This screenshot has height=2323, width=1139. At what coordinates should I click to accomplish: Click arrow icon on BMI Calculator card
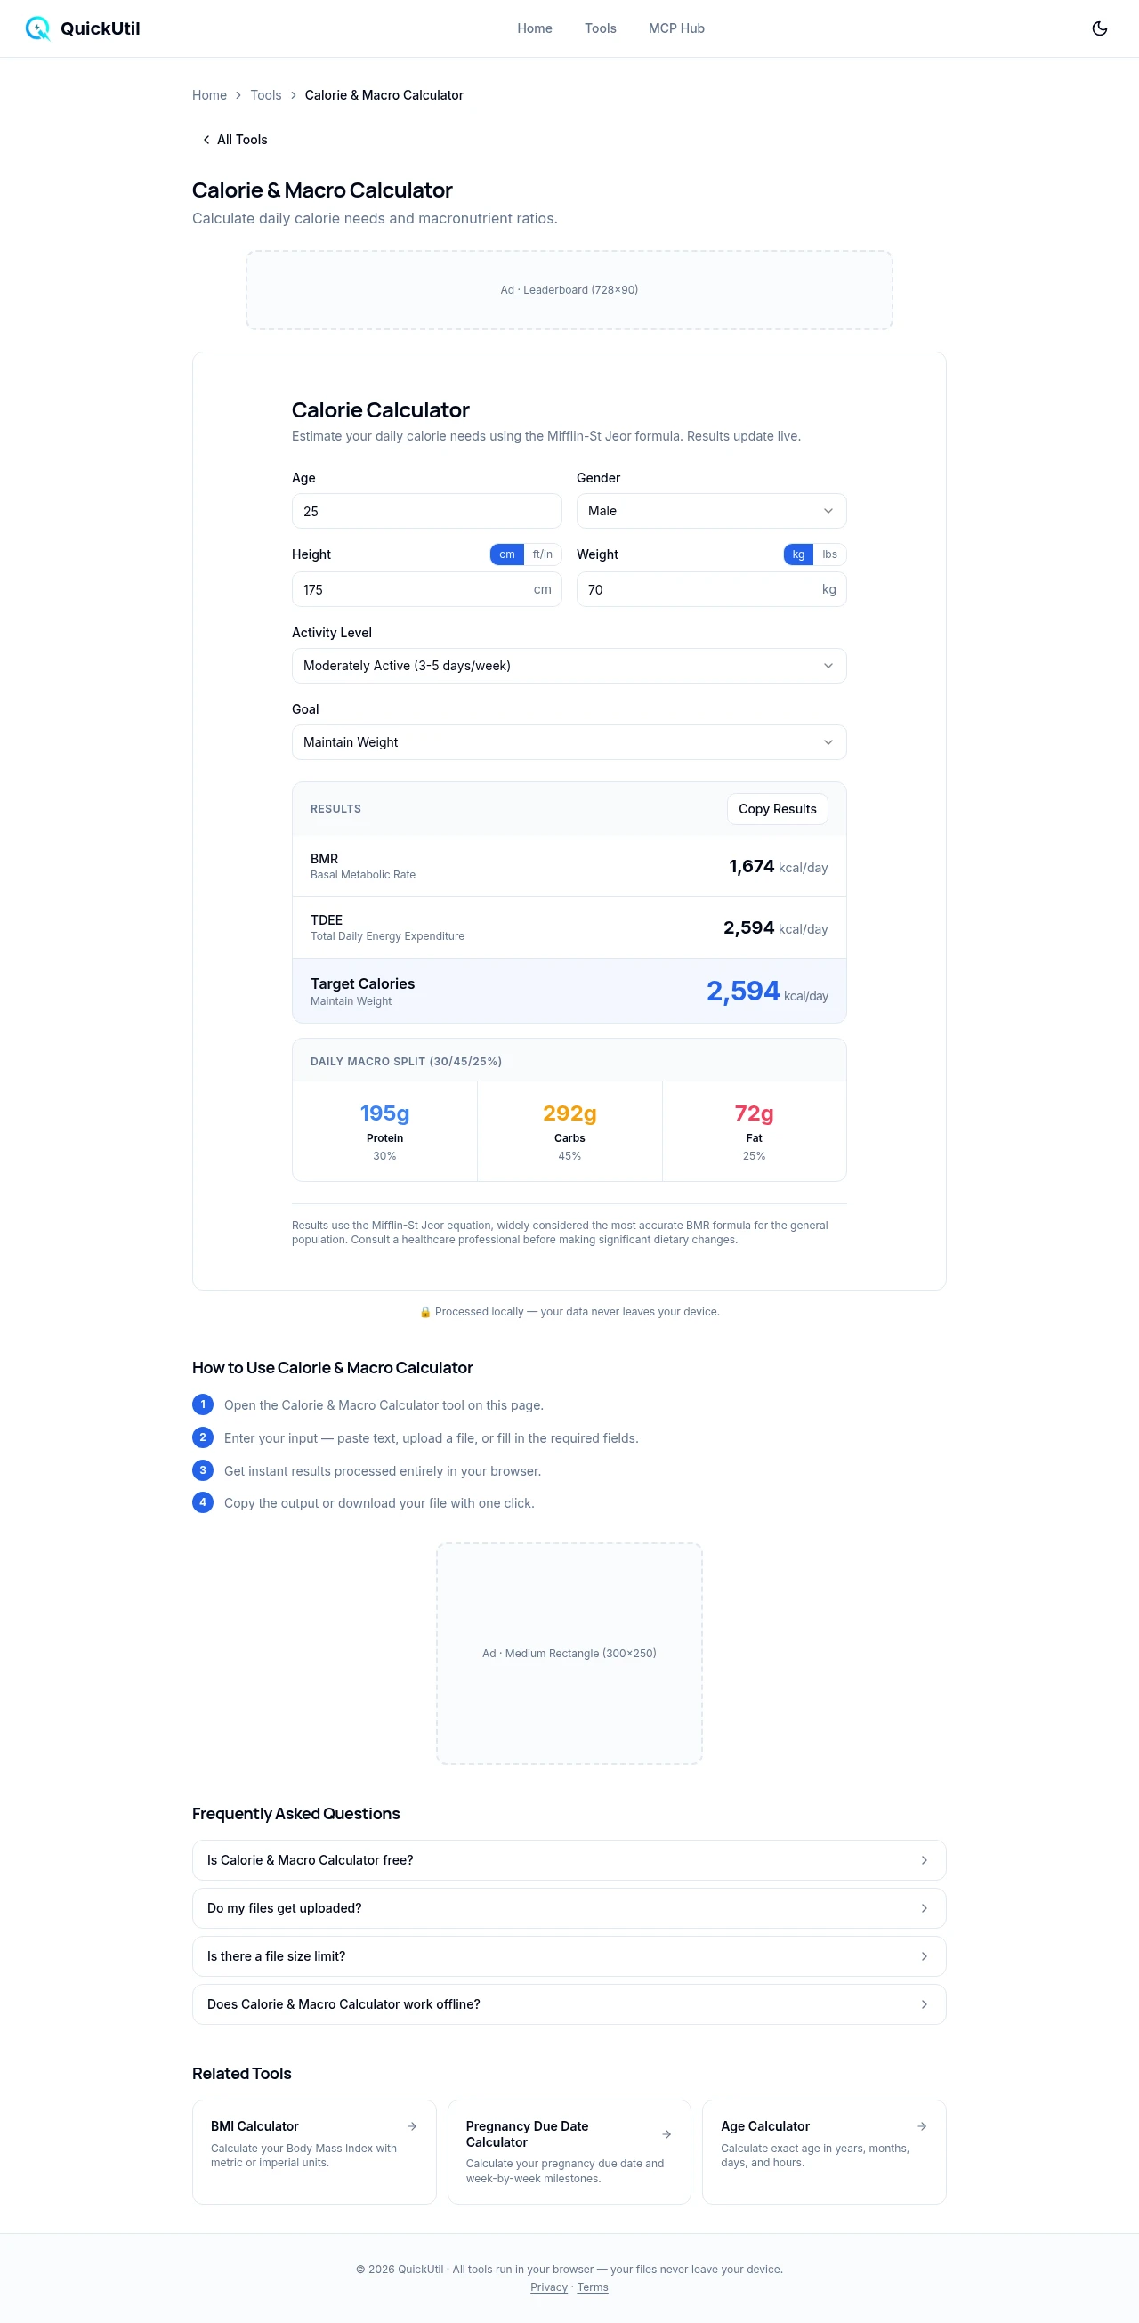412,2125
